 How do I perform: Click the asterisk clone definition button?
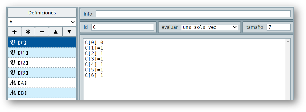(28, 32)
